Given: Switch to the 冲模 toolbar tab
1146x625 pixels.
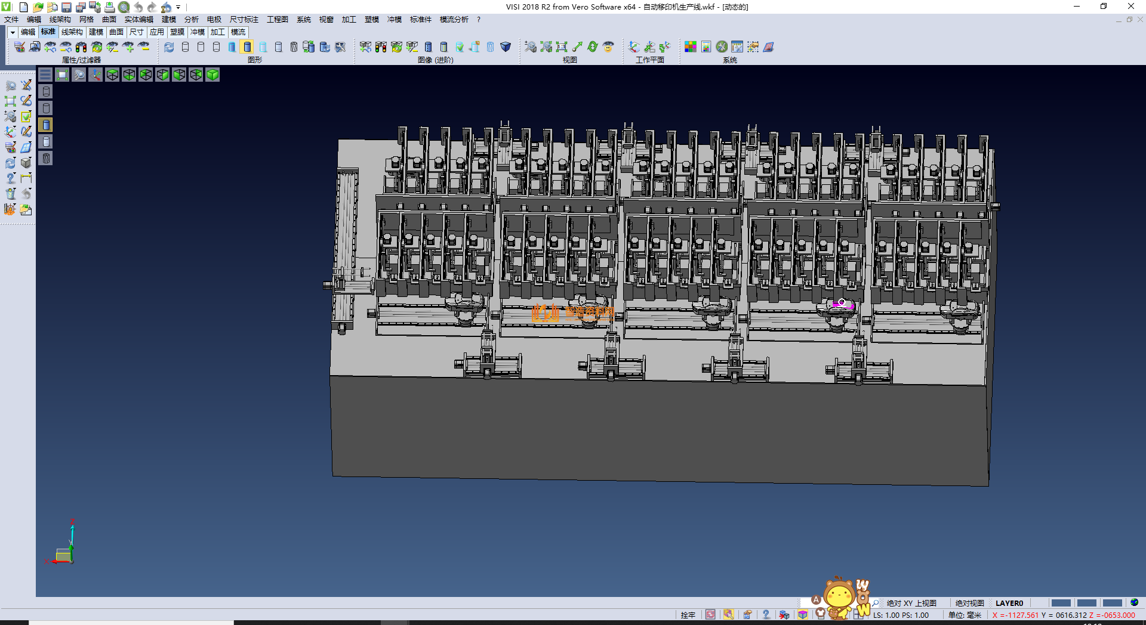Looking at the screenshot, I should (197, 32).
